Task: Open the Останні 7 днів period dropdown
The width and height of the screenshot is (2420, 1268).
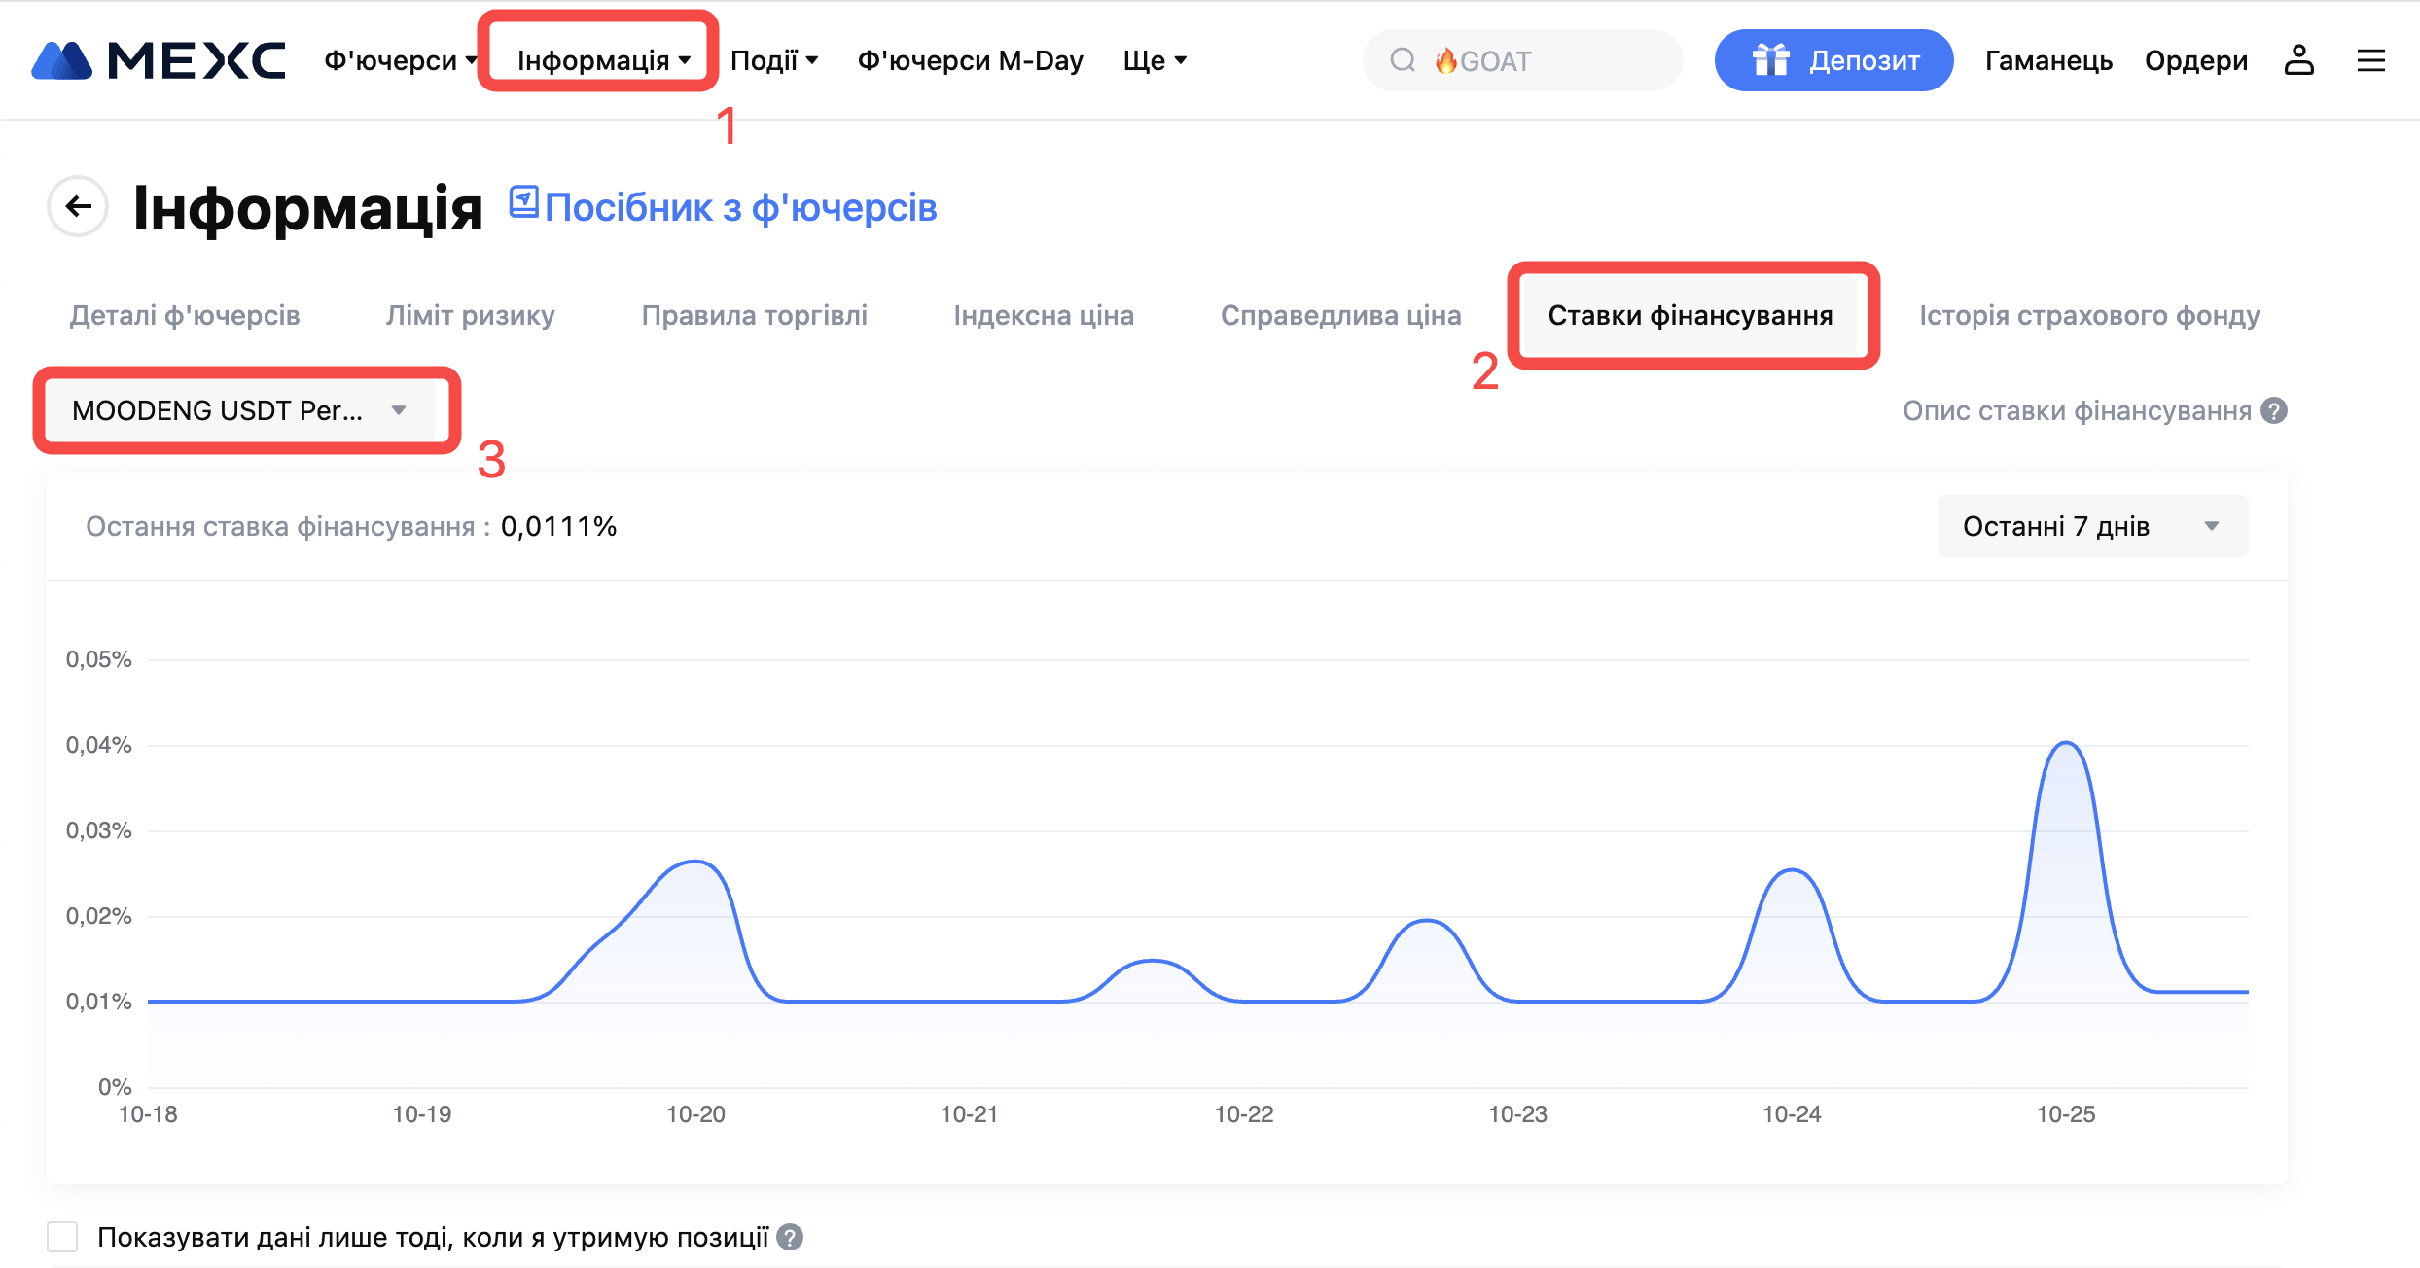Action: pos(2091,526)
